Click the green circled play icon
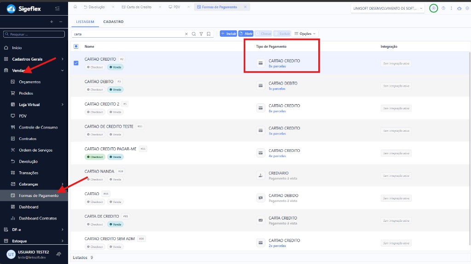 point(433,8)
